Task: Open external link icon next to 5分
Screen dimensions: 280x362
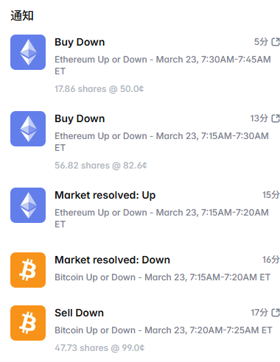Action: click(x=276, y=42)
